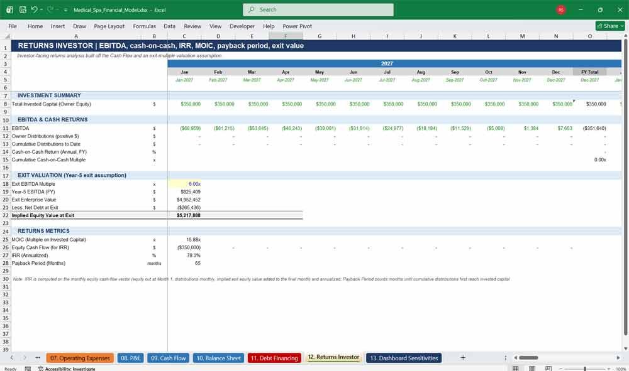
Task: Click the Payback Period 65 value cell
Action: coord(184,264)
